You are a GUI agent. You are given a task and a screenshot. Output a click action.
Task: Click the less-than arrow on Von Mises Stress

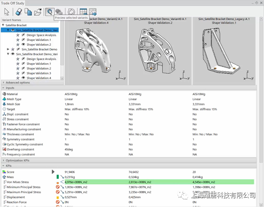pos(62,182)
